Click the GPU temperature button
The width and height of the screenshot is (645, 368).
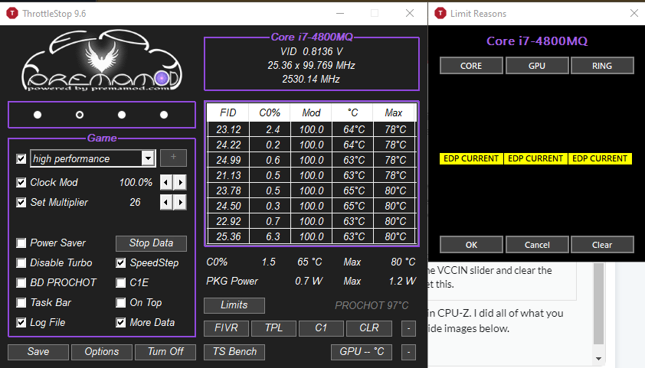click(x=362, y=352)
